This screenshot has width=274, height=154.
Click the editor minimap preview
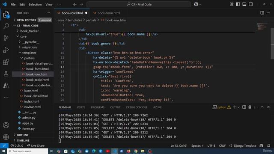point(262,27)
